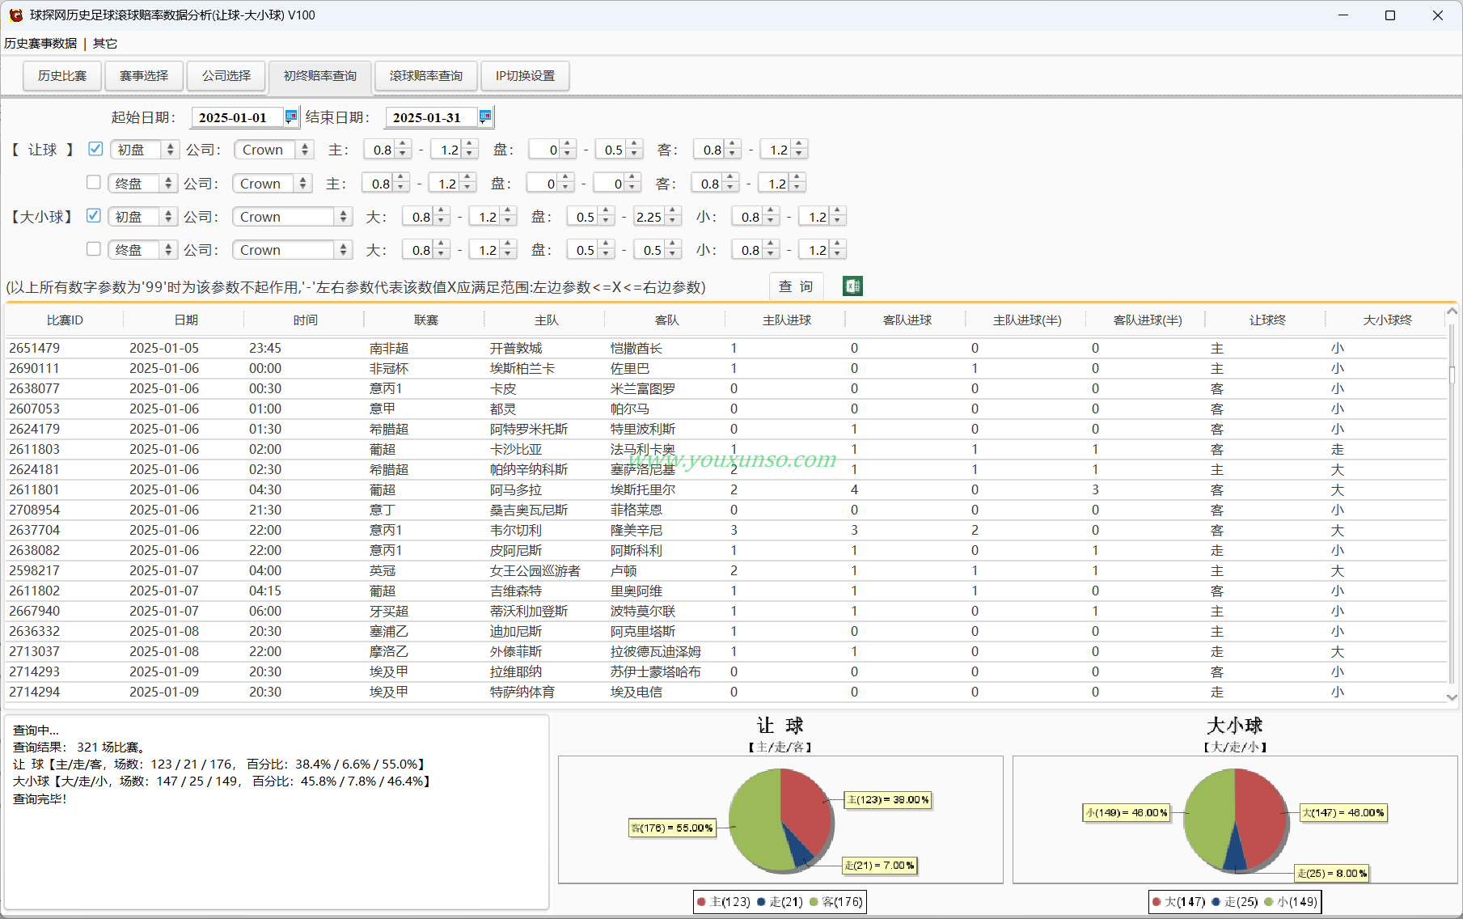Click the 查询结果 321 场比赛 log line
The image size is (1463, 919).
tap(79, 747)
